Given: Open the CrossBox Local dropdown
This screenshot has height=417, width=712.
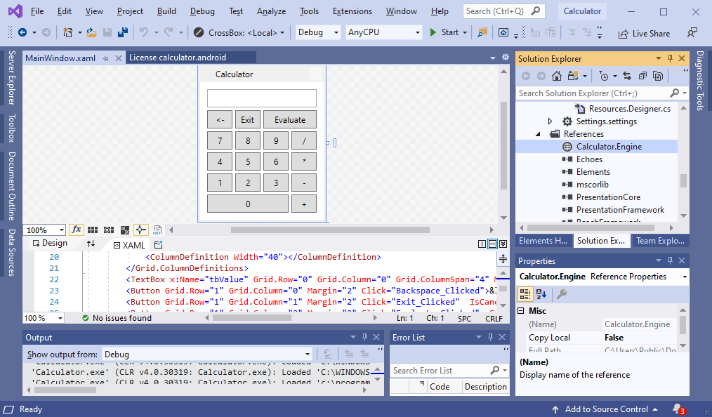Looking at the screenshot, I should click(282, 33).
